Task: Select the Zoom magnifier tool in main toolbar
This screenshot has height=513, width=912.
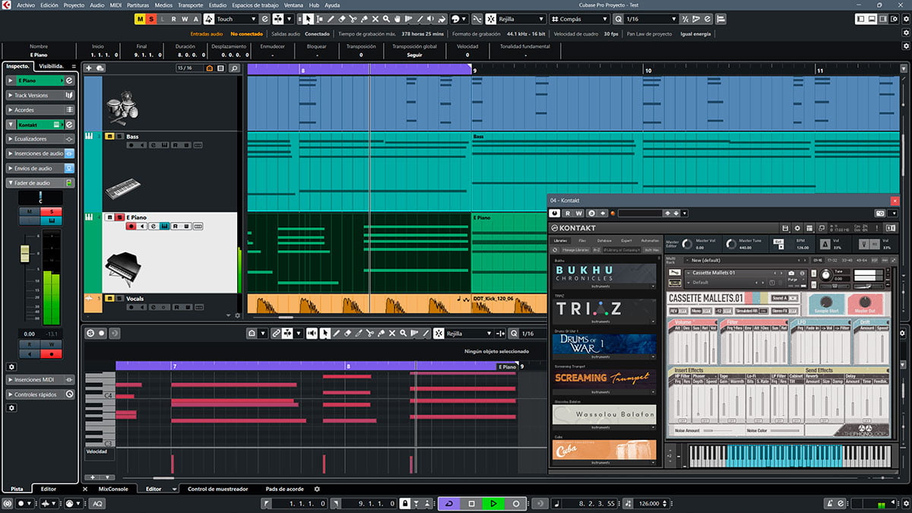Action: coord(387,19)
